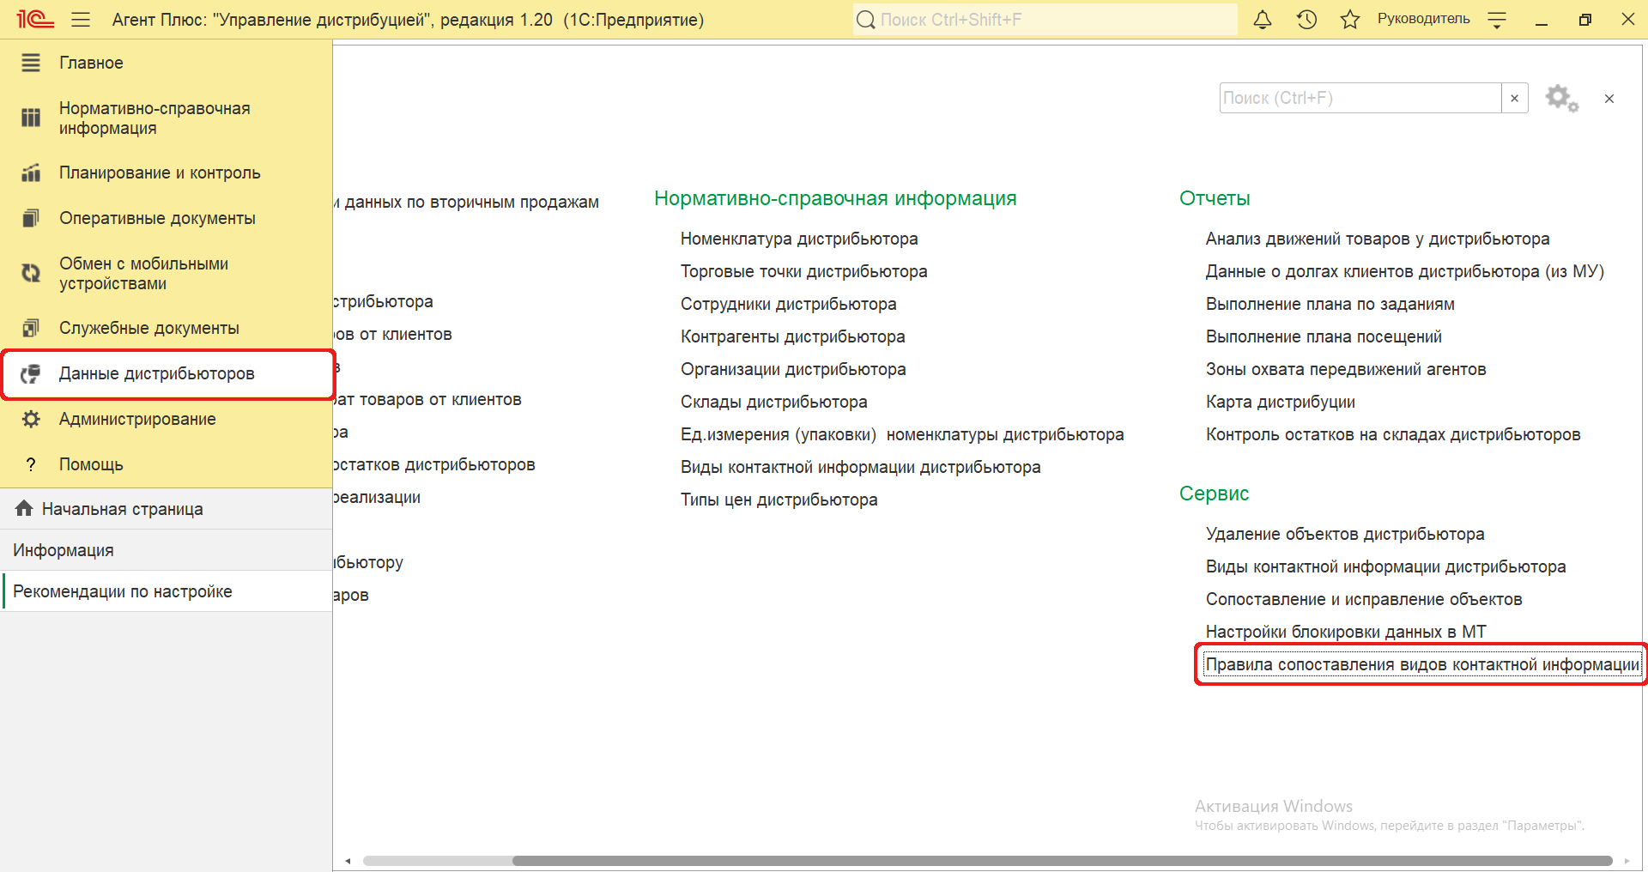
Task: Open Карта дистрибуции report
Action: coord(1280,402)
